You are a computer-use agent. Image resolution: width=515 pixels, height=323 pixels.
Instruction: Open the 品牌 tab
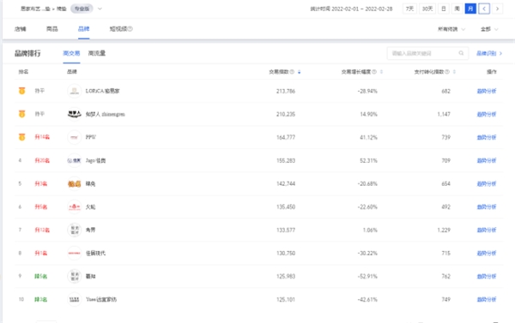tap(84, 29)
